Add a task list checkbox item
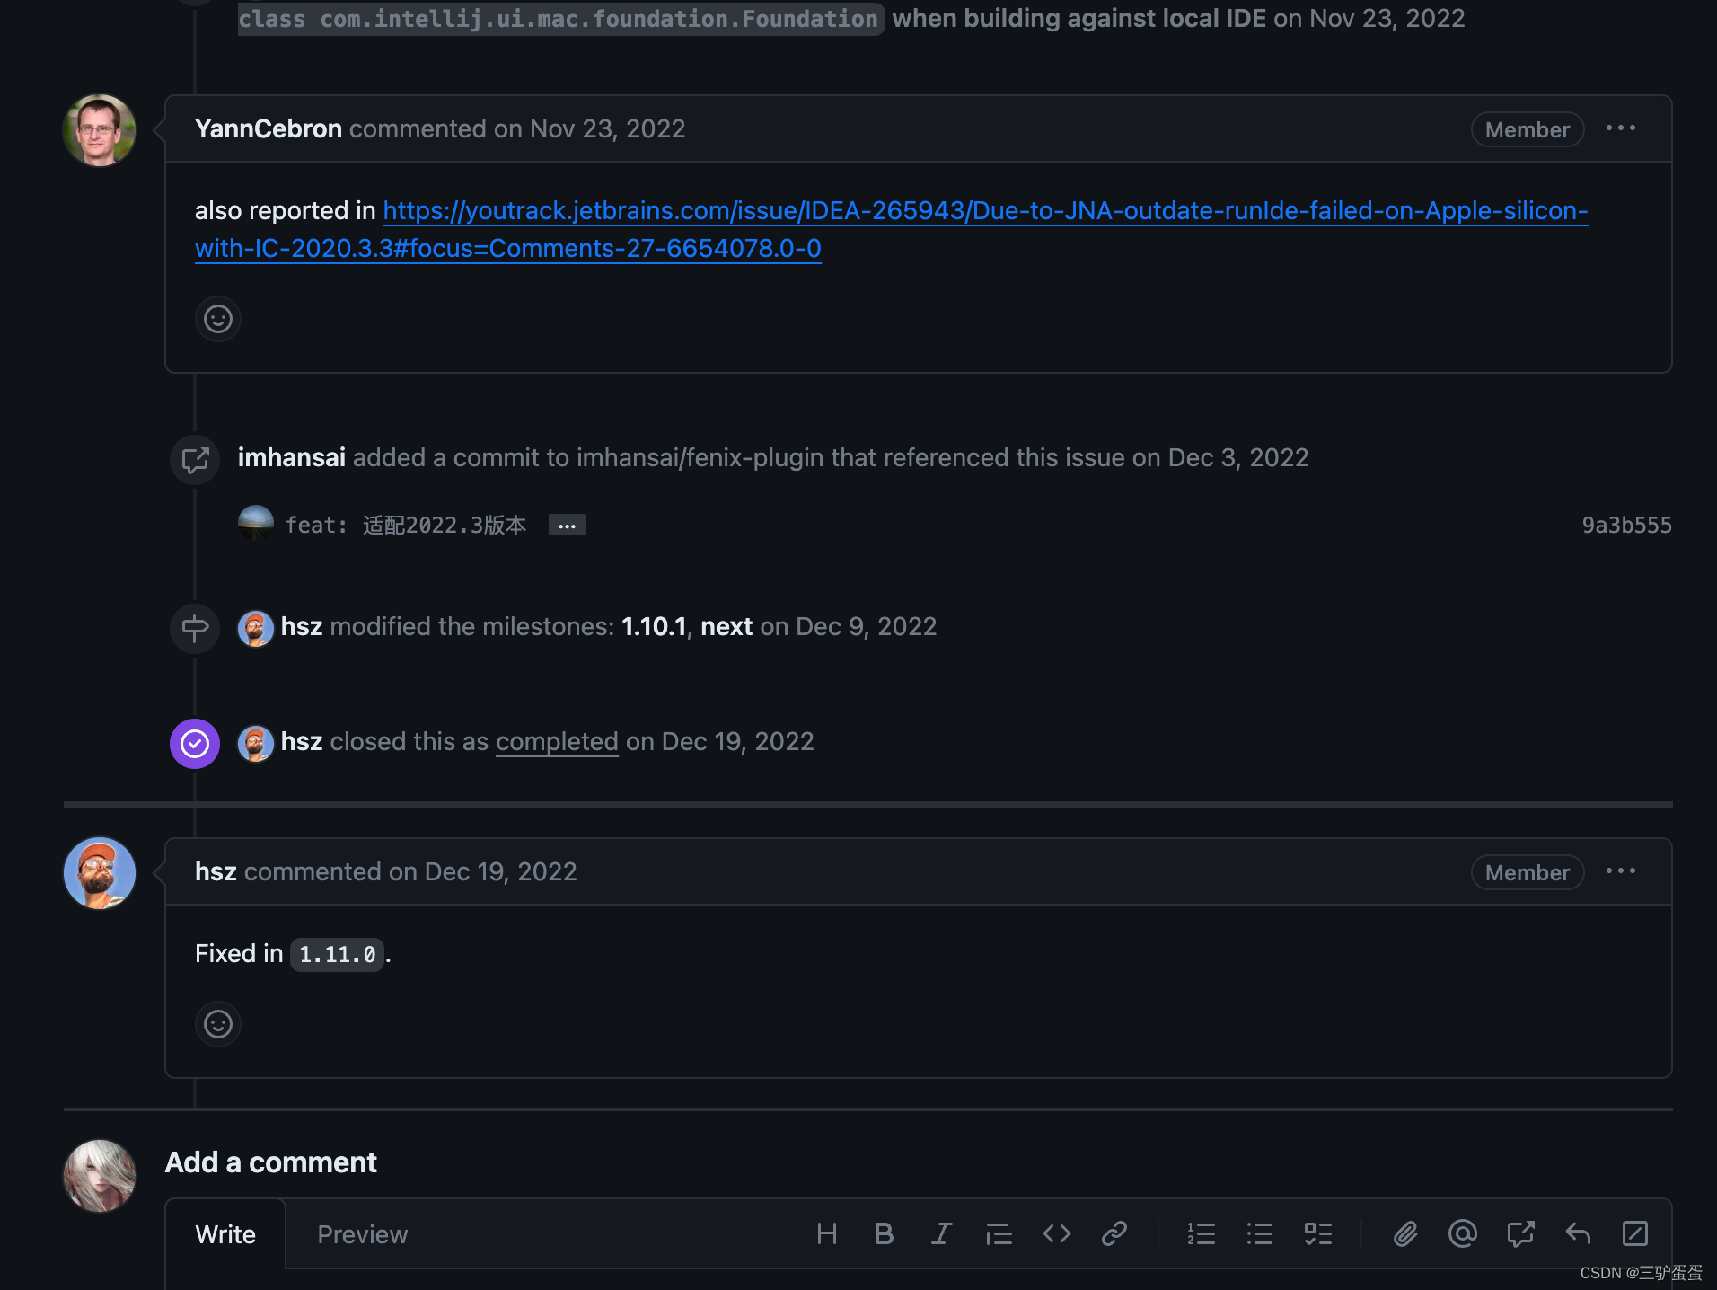Image resolution: width=1717 pixels, height=1290 pixels. pyautogui.click(x=1318, y=1233)
